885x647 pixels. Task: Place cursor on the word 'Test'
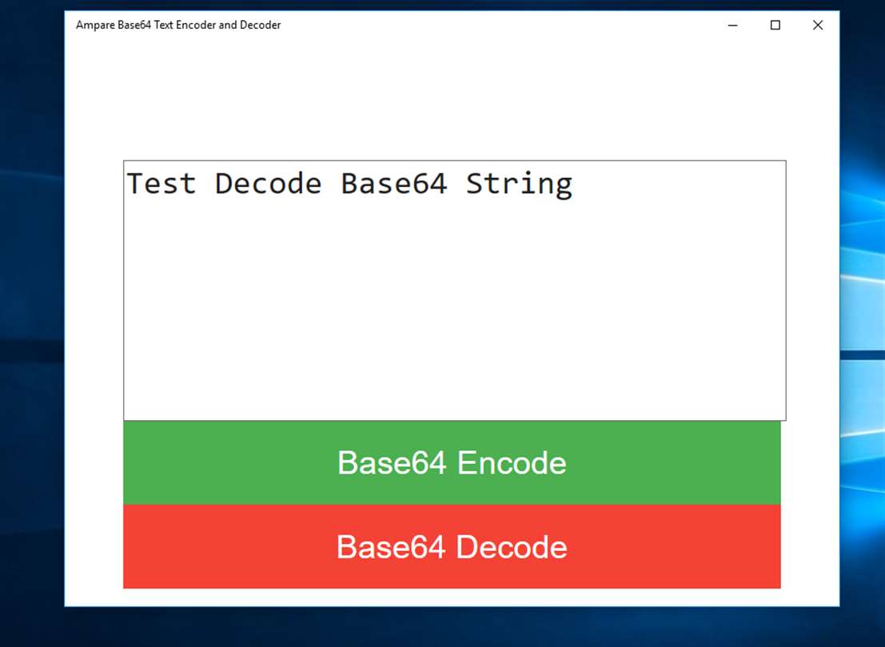point(161,184)
